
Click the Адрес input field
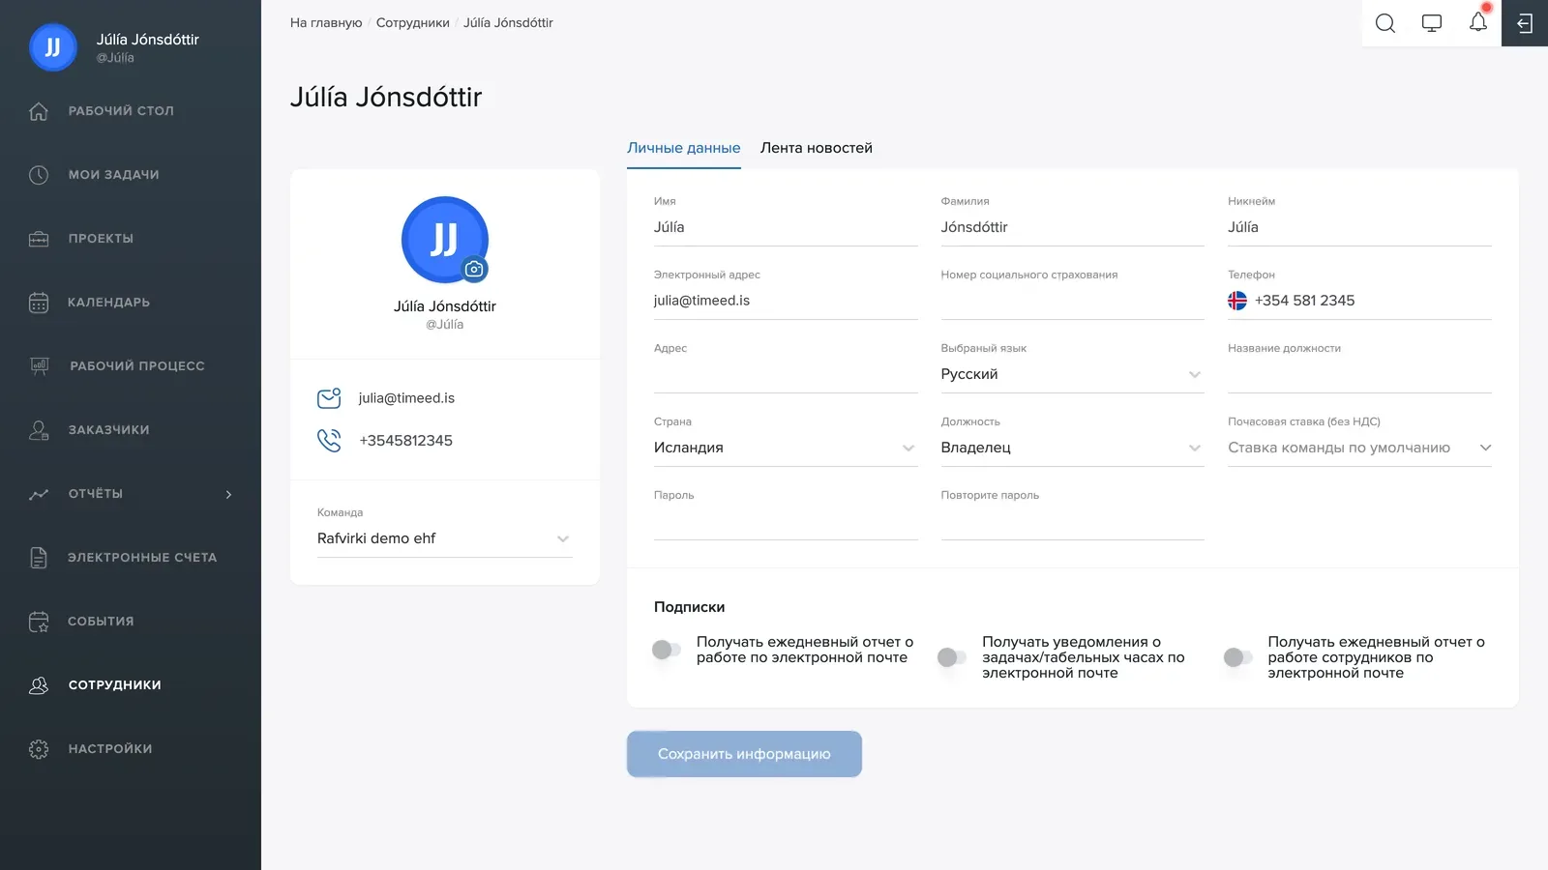pyautogui.click(x=786, y=374)
